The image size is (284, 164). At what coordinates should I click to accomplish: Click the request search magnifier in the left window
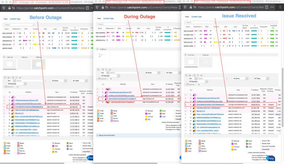coord(45,81)
